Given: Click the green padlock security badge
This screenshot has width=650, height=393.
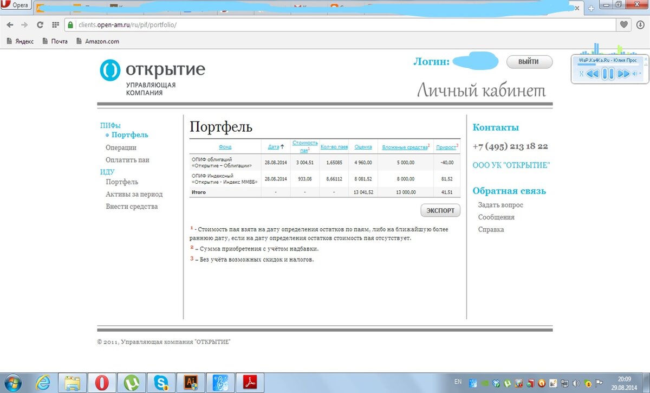Looking at the screenshot, I should point(70,25).
